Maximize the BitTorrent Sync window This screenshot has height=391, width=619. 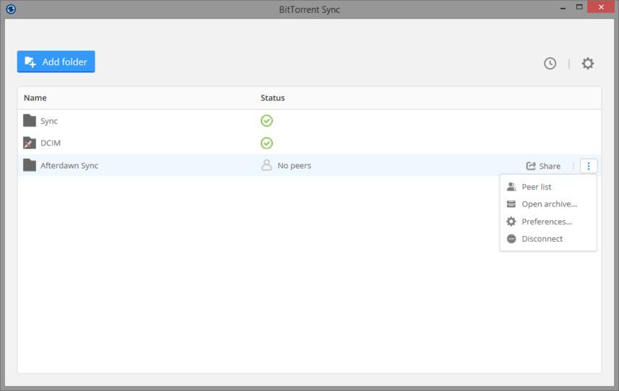tap(579, 7)
